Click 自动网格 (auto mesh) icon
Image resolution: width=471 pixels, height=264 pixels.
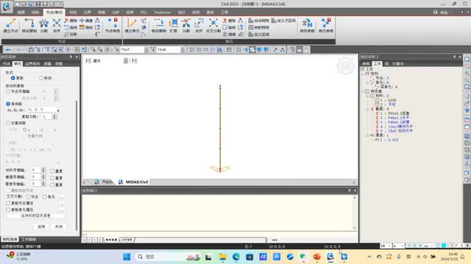pos(259,20)
